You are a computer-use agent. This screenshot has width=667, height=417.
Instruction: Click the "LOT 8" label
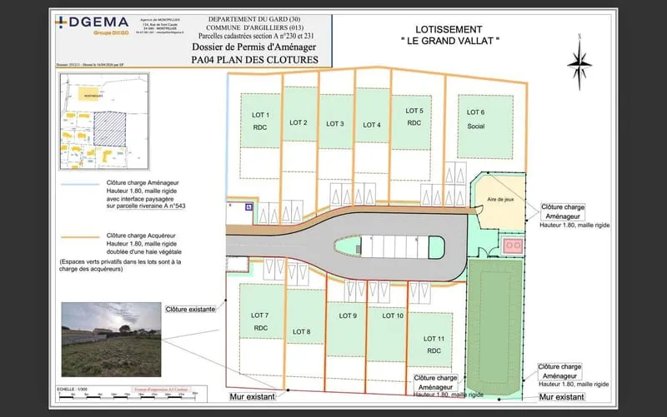point(302,331)
